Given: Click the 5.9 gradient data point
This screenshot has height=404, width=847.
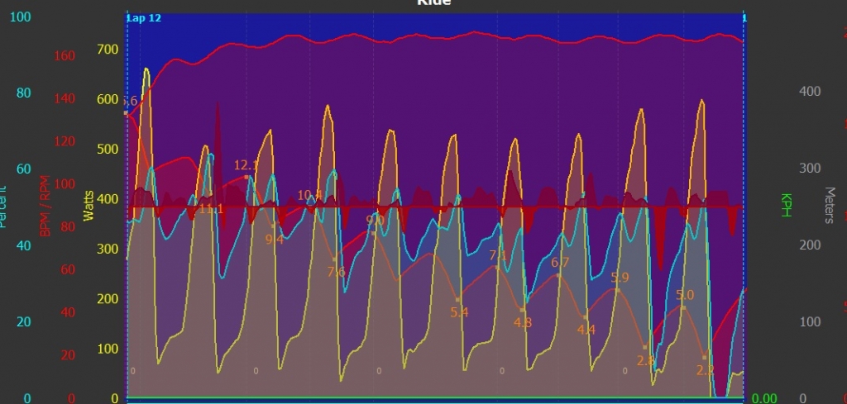Looking at the screenshot, I should 618,290.
